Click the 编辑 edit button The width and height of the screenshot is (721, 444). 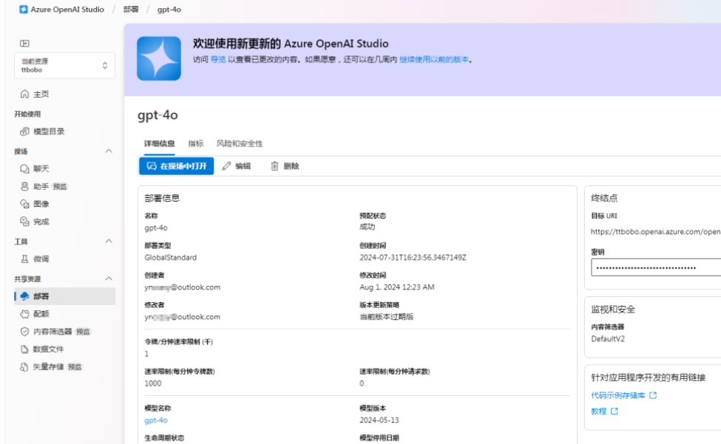[238, 165]
